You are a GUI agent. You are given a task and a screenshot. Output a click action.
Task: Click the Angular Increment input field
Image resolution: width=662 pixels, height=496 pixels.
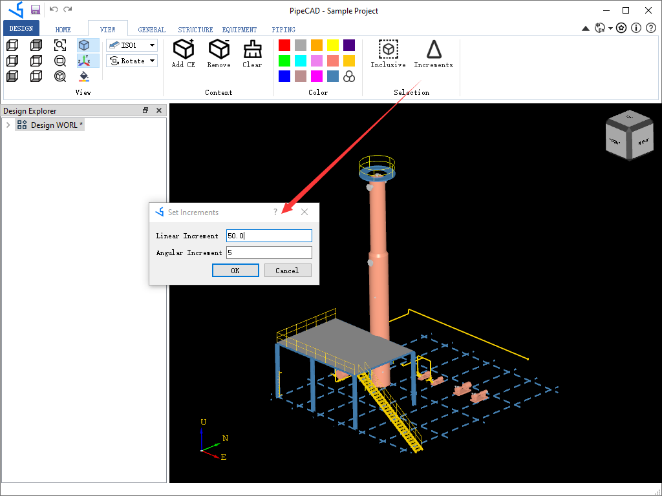tap(269, 252)
